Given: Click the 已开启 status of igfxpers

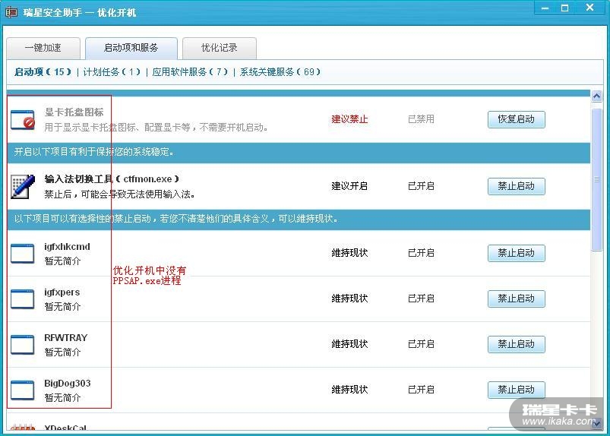Looking at the screenshot, I should [x=421, y=299].
